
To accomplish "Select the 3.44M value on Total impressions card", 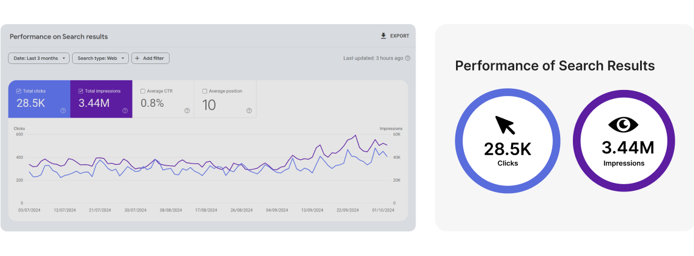I will pyautogui.click(x=94, y=103).
